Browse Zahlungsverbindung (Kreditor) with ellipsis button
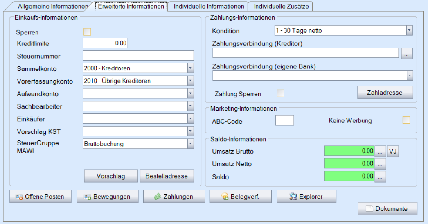 (x=407, y=53)
